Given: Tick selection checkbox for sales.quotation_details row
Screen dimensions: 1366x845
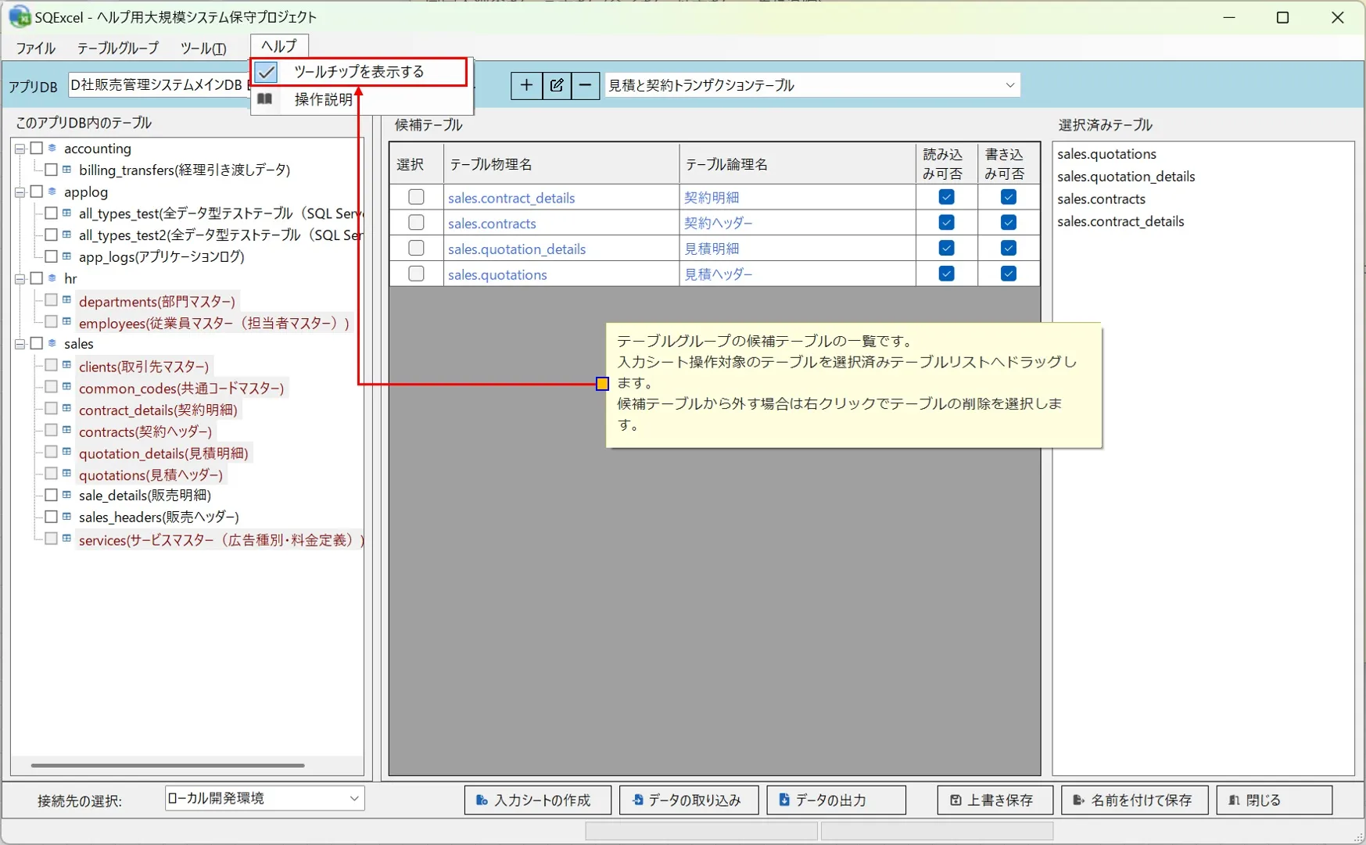Looking at the screenshot, I should [416, 248].
